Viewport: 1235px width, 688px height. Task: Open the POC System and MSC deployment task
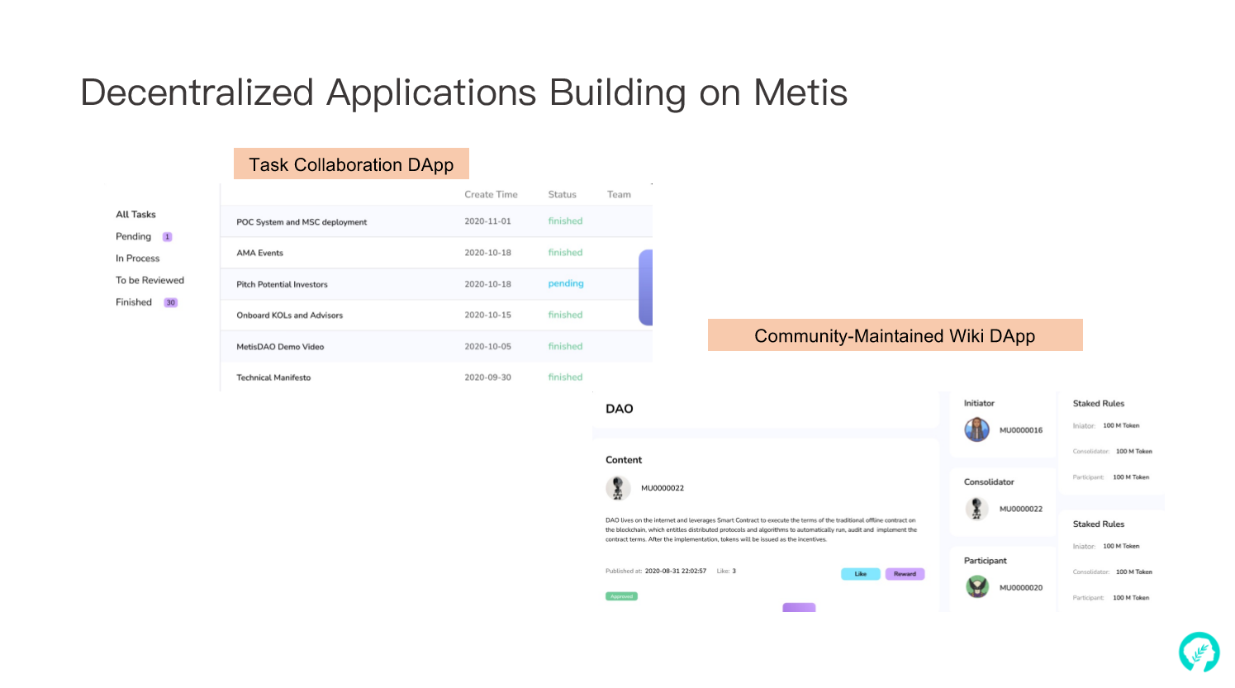[302, 222]
